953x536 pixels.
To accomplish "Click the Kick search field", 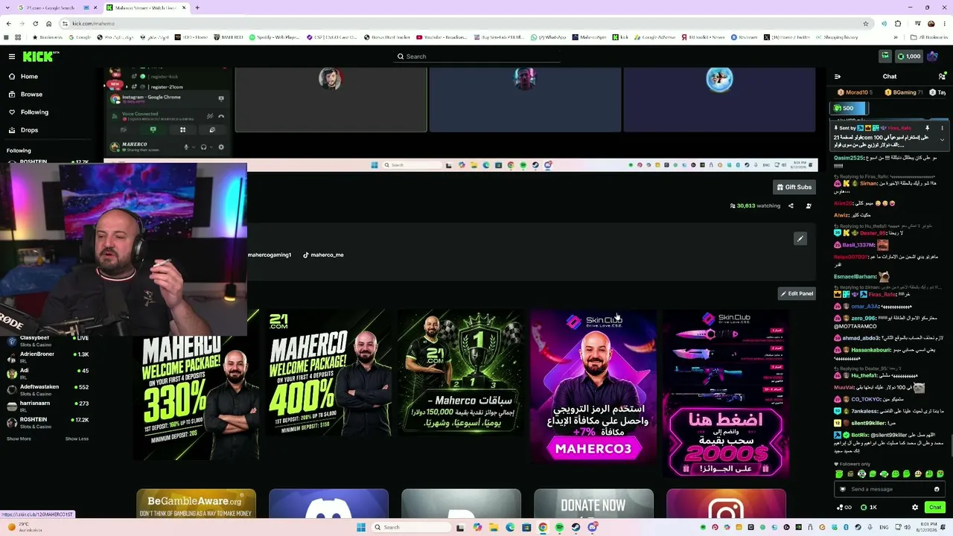I will tap(476, 57).
